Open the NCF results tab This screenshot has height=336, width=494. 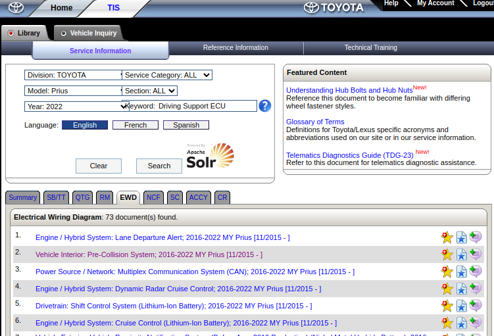click(153, 197)
